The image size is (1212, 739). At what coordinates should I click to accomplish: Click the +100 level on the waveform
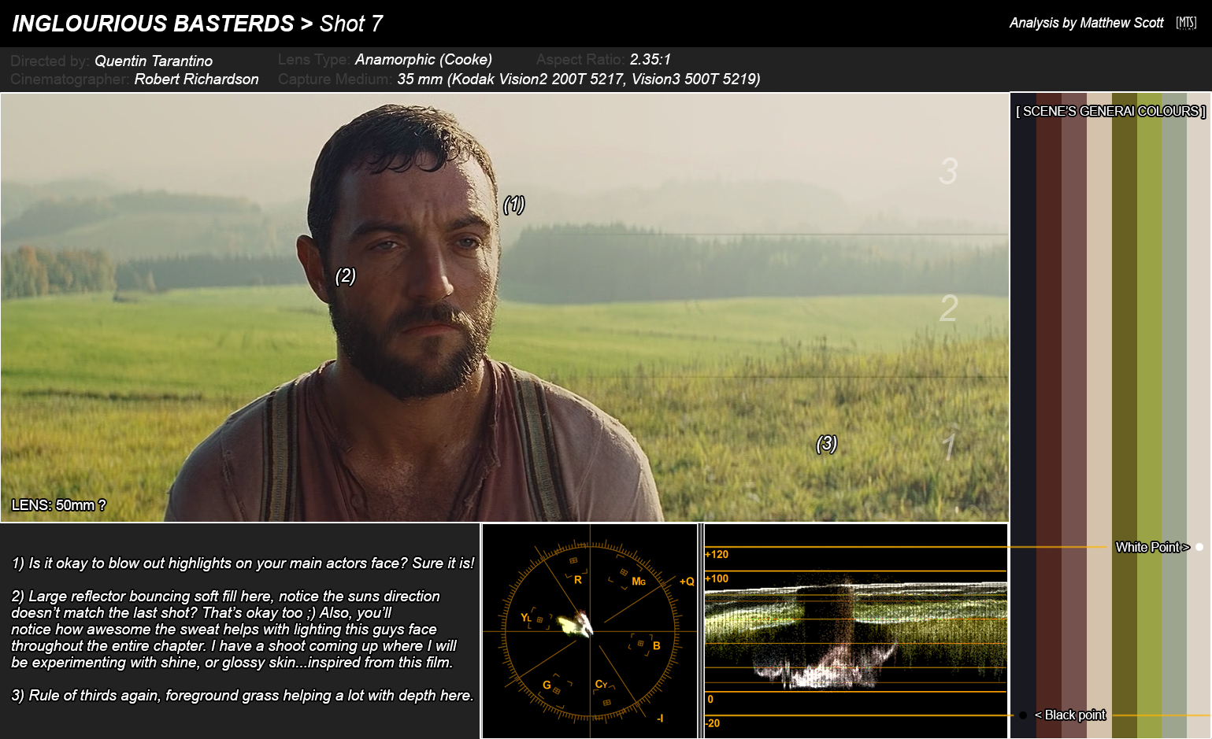(x=717, y=578)
